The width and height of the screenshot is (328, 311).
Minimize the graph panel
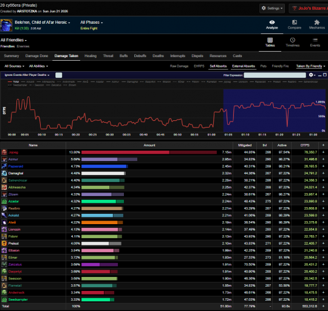319,75
